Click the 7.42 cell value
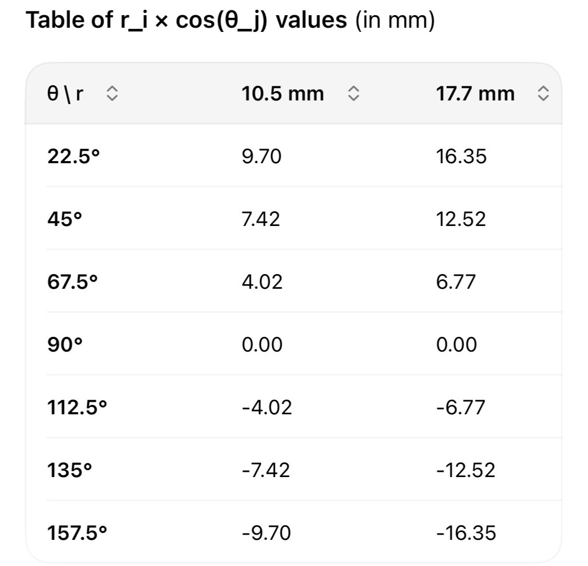The image size is (588, 566). pos(261,219)
